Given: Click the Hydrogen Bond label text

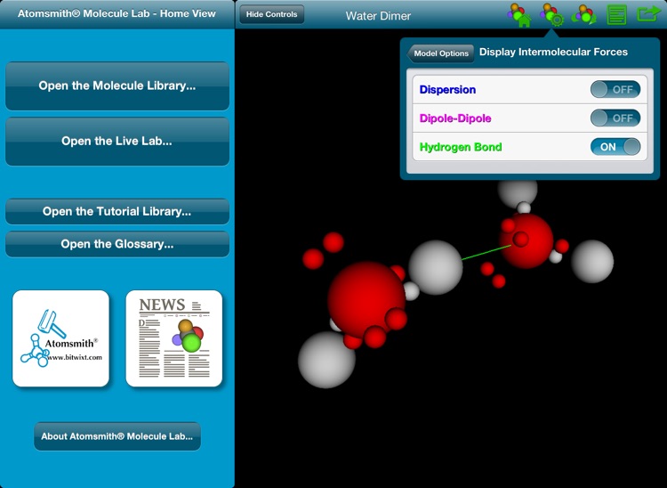Looking at the screenshot, I should coord(461,147).
